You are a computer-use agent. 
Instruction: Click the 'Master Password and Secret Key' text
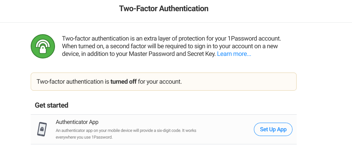click(x=172, y=54)
